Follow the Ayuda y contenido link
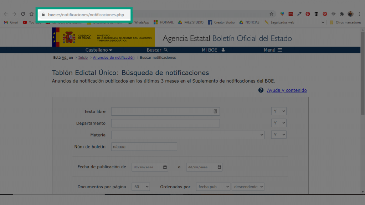The height and width of the screenshot is (205, 365). (287, 90)
